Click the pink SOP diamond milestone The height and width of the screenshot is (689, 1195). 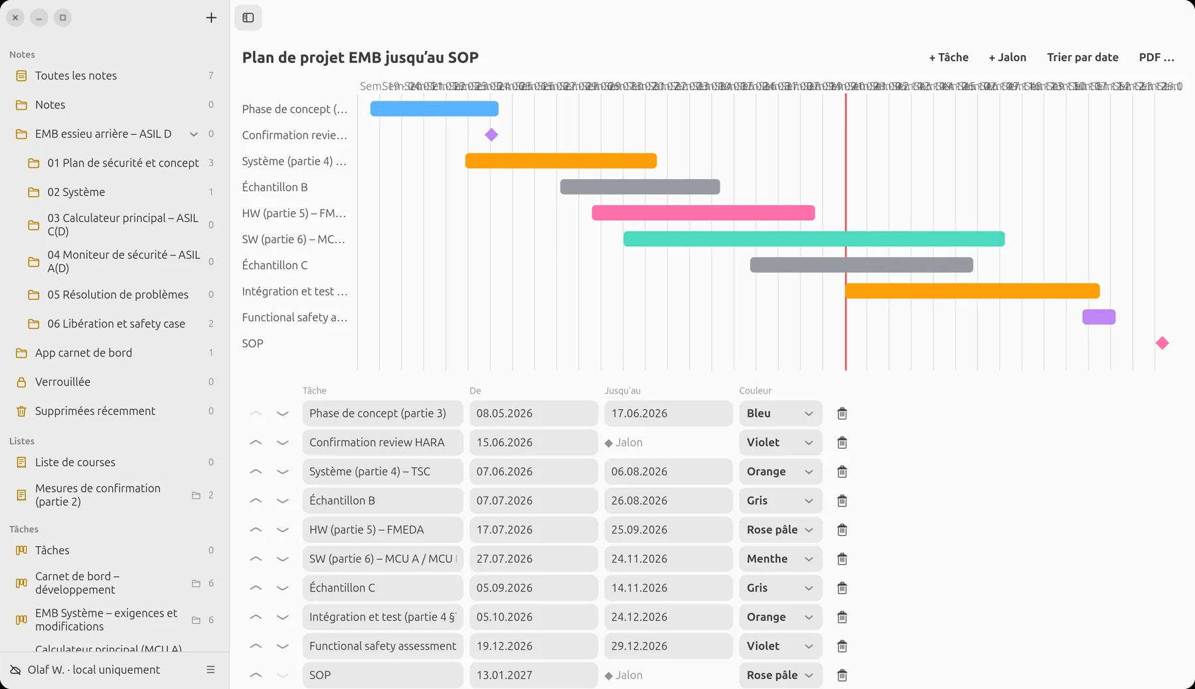[1162, 343]
